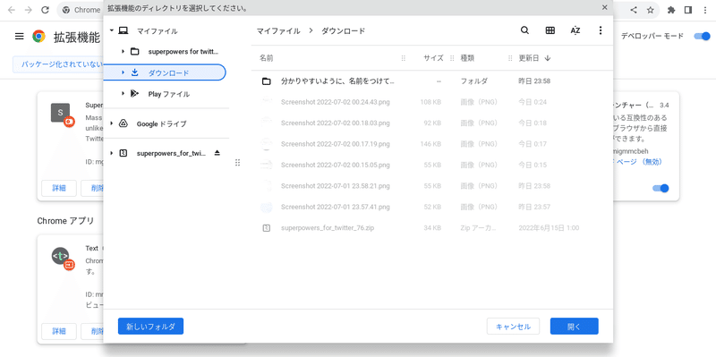Click the laptop icon for マイファイル
The image size is (716, 357).
tap(123, 31)
